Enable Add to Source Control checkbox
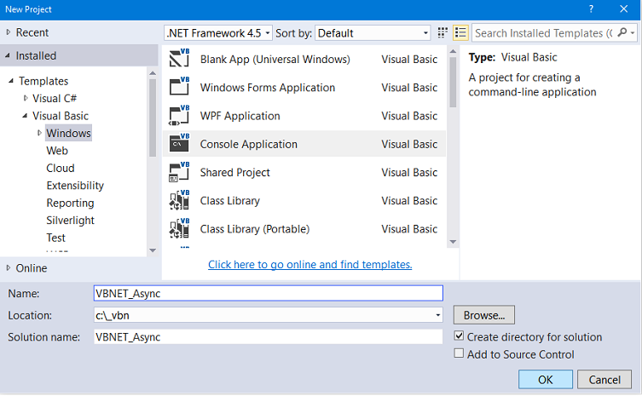 pos(459,353)
